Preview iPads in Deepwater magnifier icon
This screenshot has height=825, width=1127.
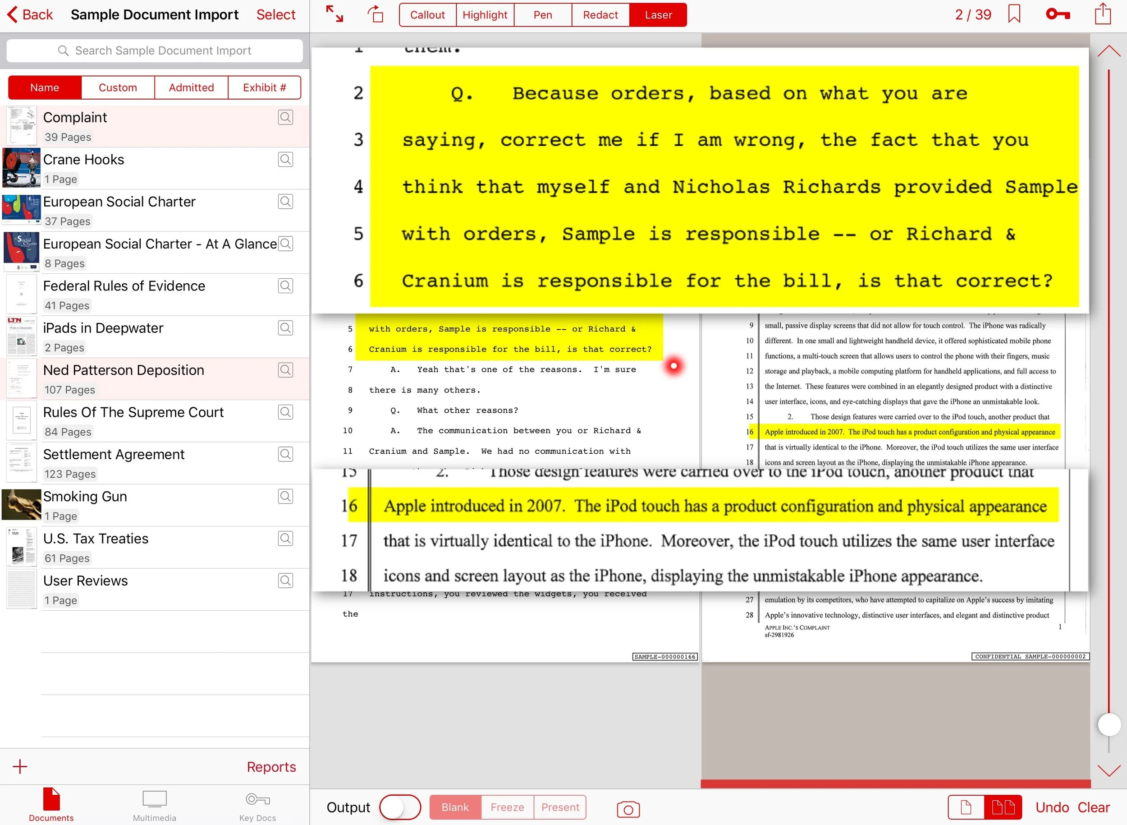tap(285, 328)
